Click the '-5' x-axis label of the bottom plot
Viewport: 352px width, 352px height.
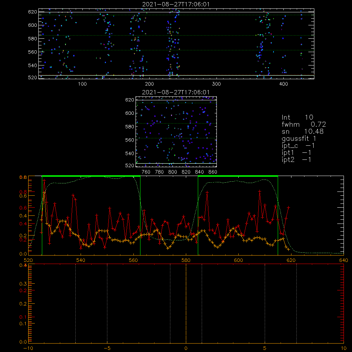107,348
